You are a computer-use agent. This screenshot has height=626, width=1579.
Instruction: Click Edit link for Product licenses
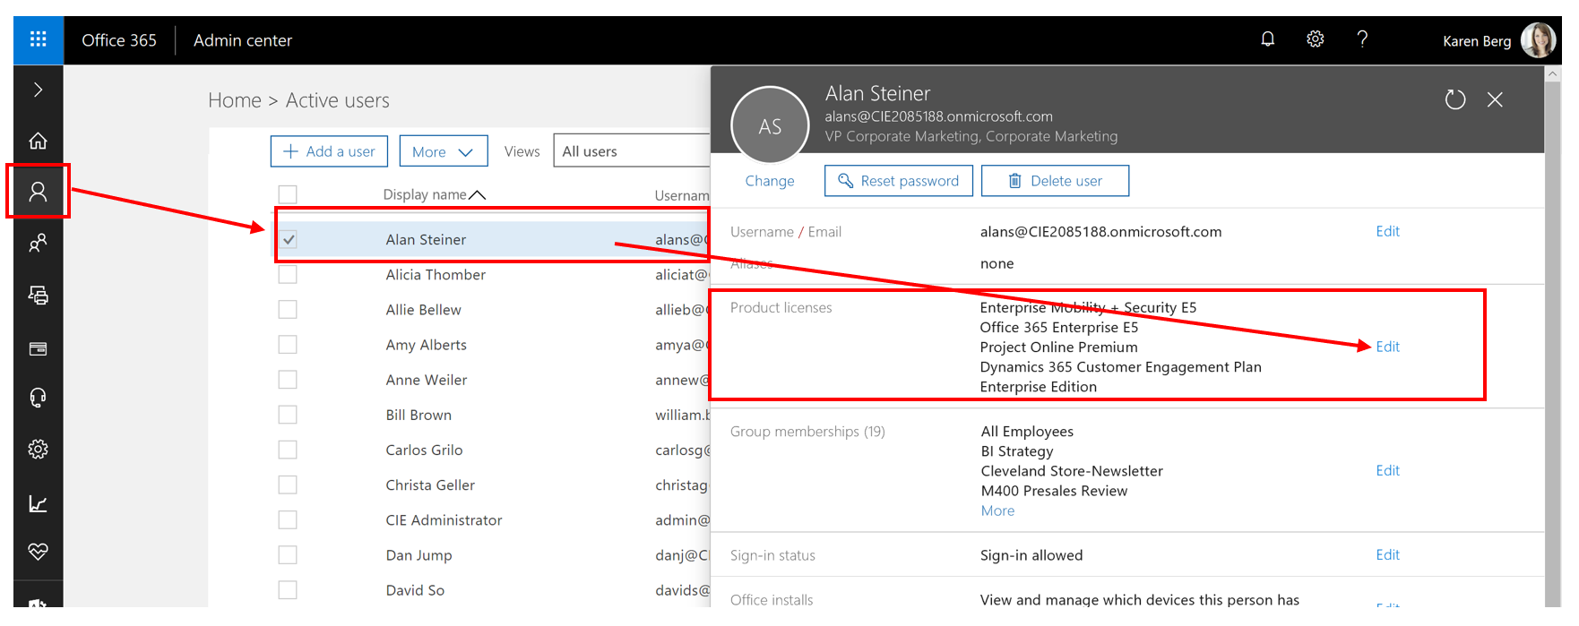point(1387,347)
